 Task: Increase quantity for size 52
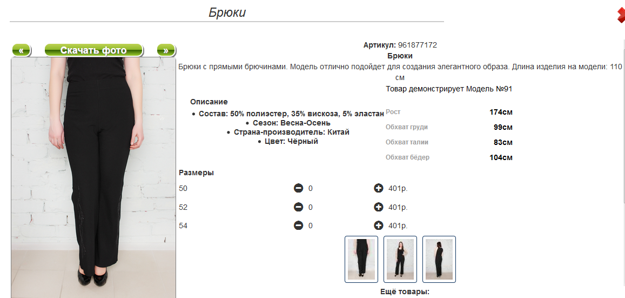pos(379,207)
